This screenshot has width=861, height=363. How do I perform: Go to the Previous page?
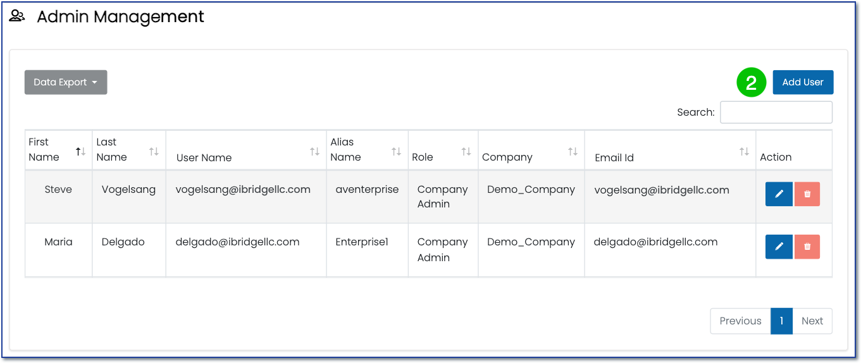(x=740, y=321)
